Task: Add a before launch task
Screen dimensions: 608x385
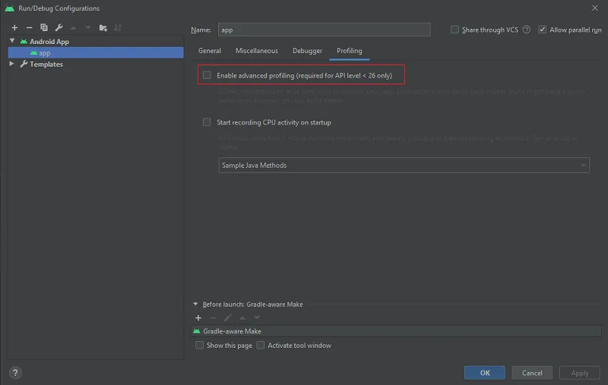Action: coord(198,317)
